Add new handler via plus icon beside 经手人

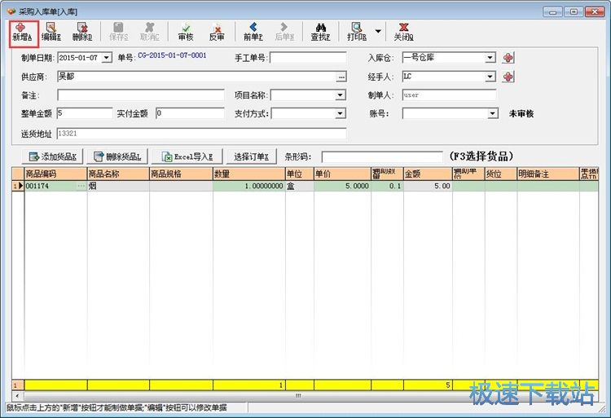click(x=508, y=77)
